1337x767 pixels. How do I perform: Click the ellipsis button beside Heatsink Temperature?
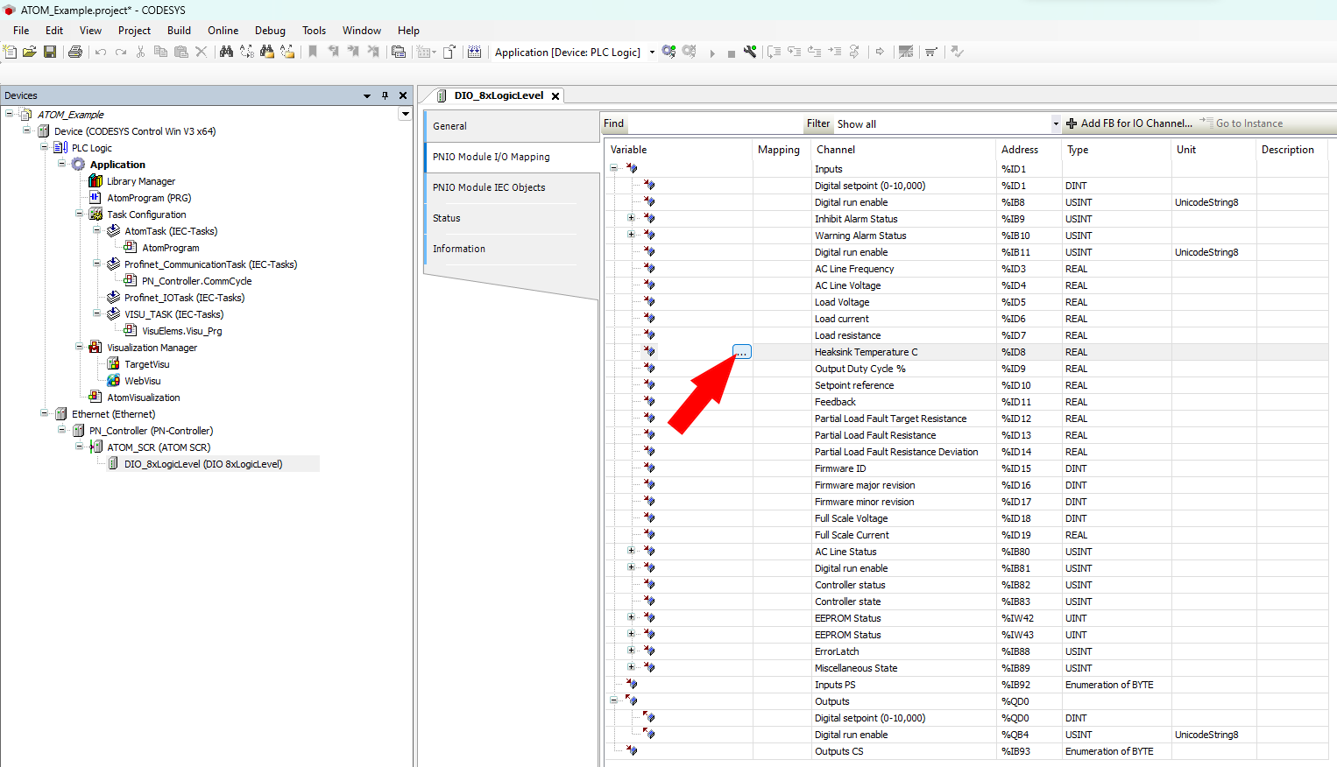point(741,352)
